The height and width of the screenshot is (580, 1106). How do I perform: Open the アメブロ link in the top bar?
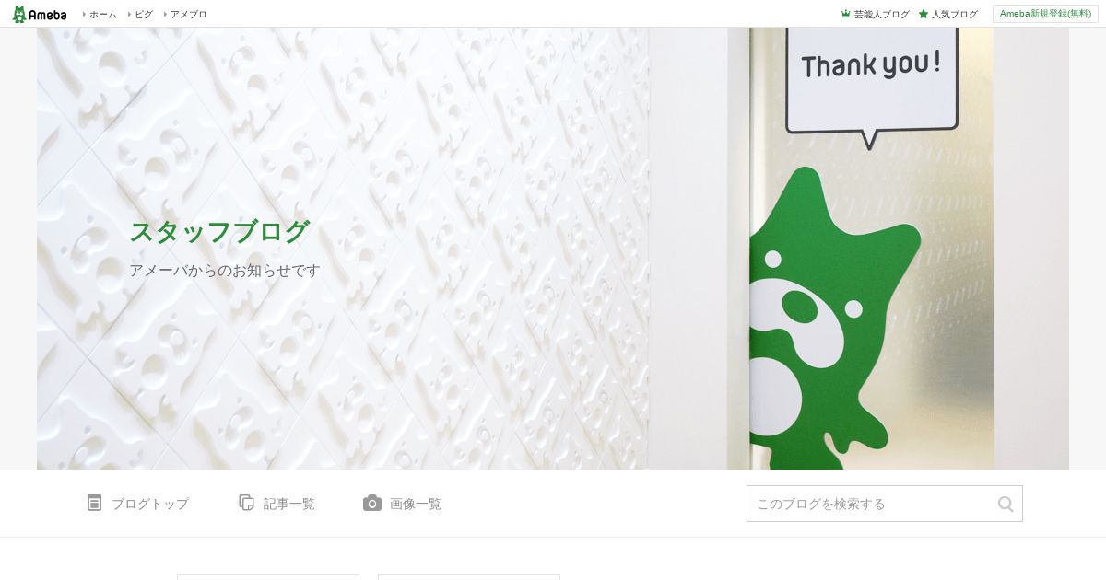click(189, 14)
